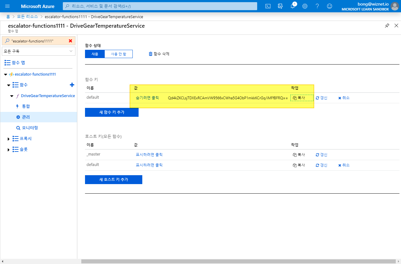Revoke the default host key
The height and width of the screenshot is (264, 401).
pos(344,165)
